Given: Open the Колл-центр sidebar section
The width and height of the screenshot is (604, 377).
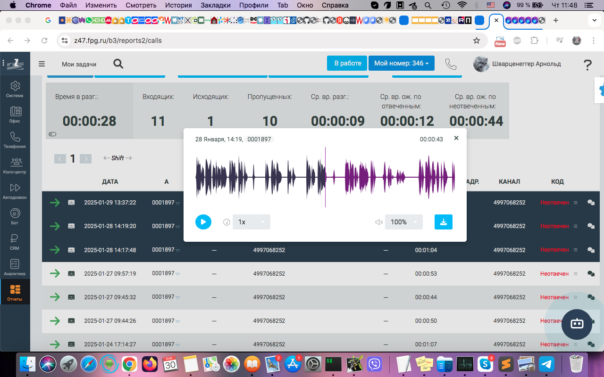Looking at the screenshot, I should point(15,165).
